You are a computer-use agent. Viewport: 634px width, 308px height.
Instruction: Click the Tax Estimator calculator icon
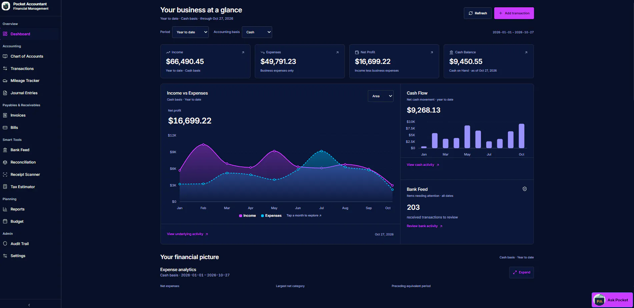point(5,187)
